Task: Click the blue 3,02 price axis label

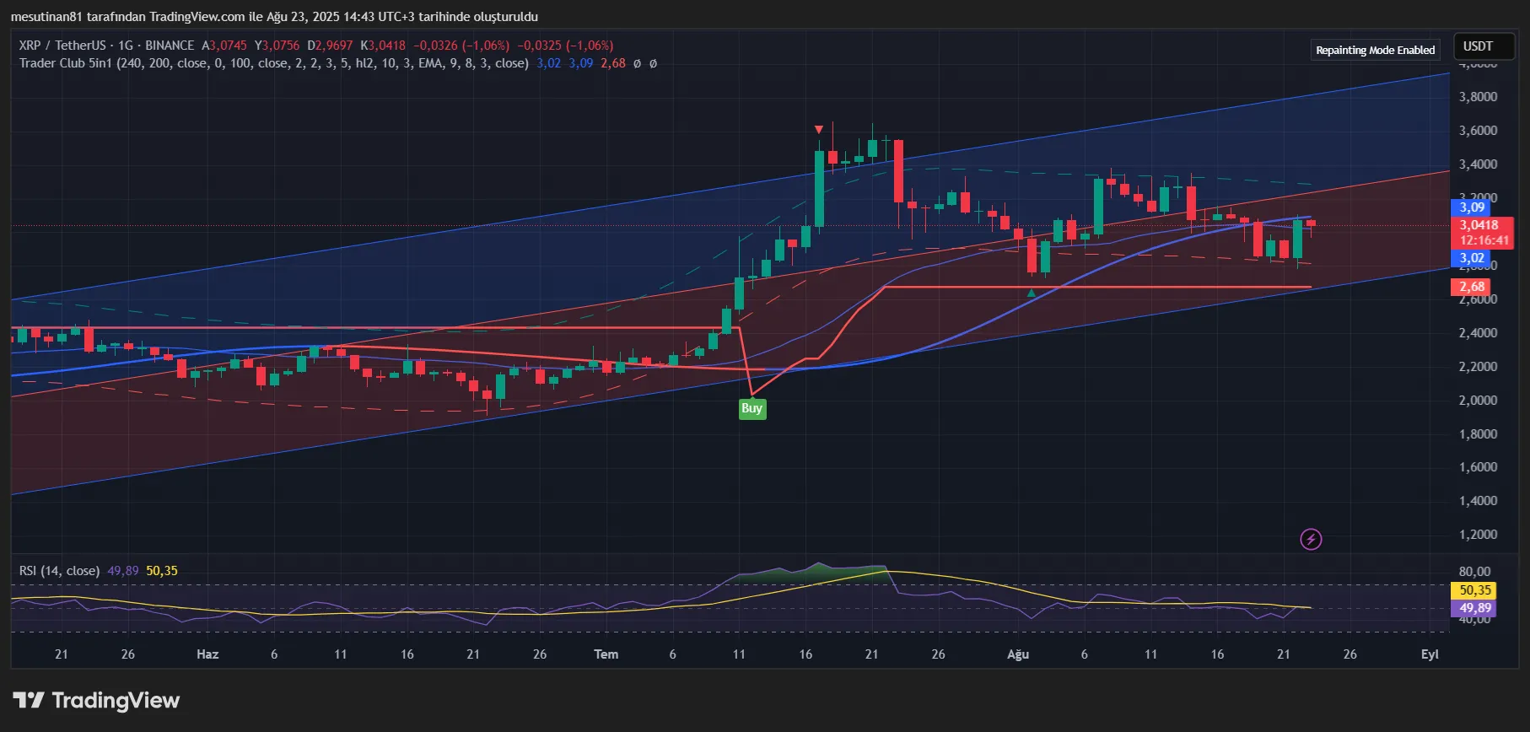Action: click(x=1472, y=258)
